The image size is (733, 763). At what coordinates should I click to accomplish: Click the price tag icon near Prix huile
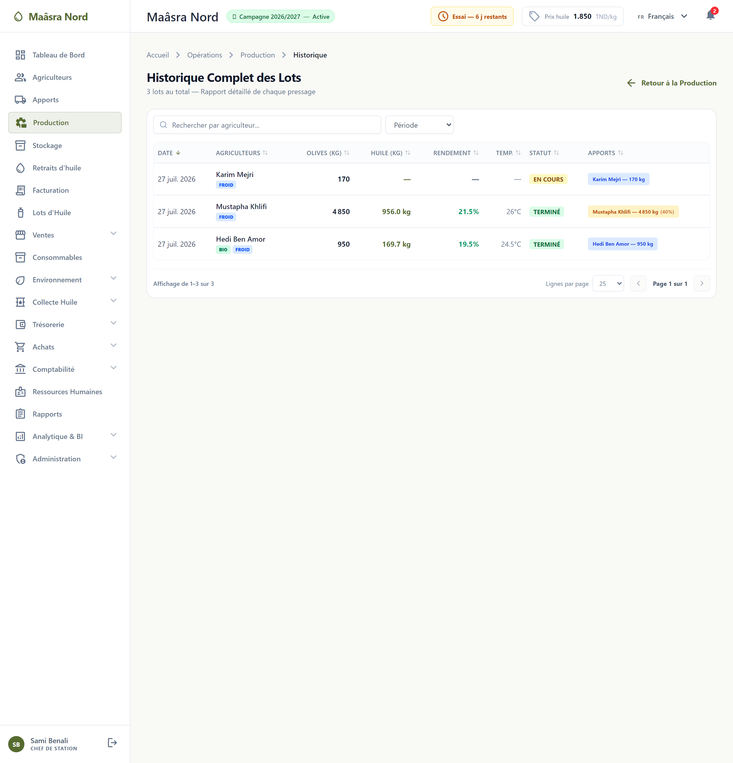(x=534, y=16)
